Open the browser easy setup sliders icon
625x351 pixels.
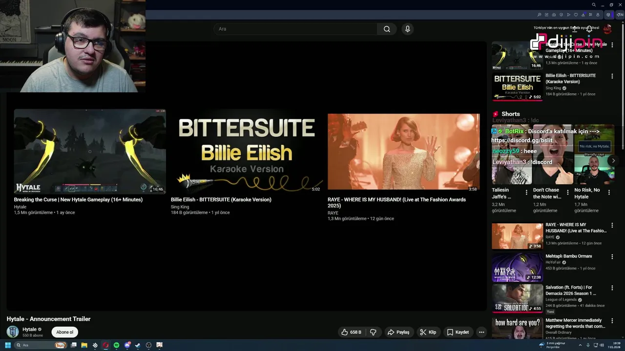pyautogui.click(x=590, y=15)
